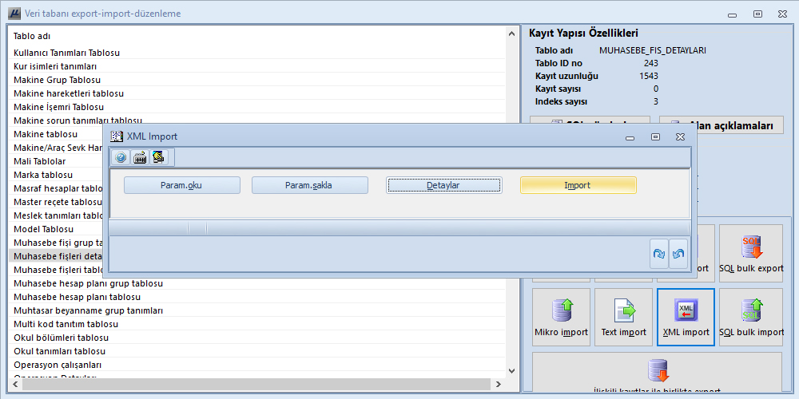Close the XML Import dialog
The height and width of the screenshot is (399, 799).
pos(680,137)
